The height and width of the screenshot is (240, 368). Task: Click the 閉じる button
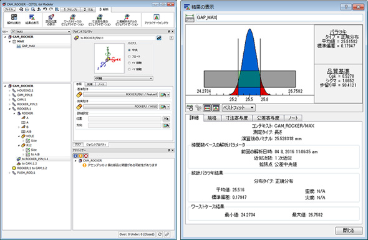[349, 231]
